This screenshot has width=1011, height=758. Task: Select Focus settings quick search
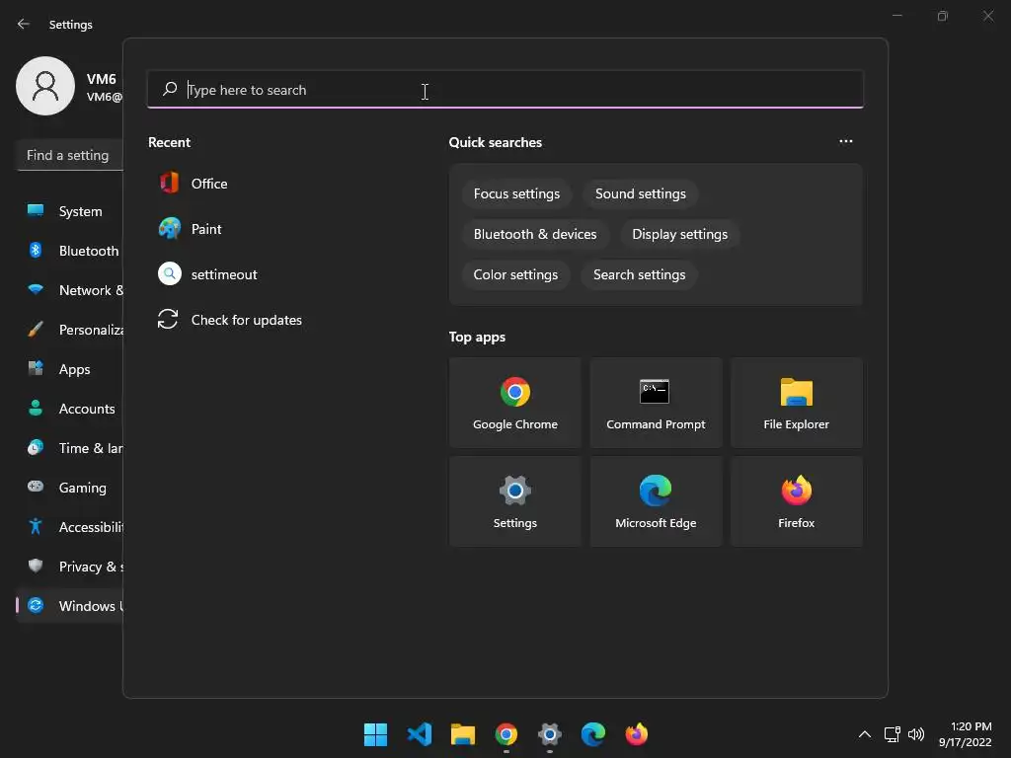click(516, 194)
